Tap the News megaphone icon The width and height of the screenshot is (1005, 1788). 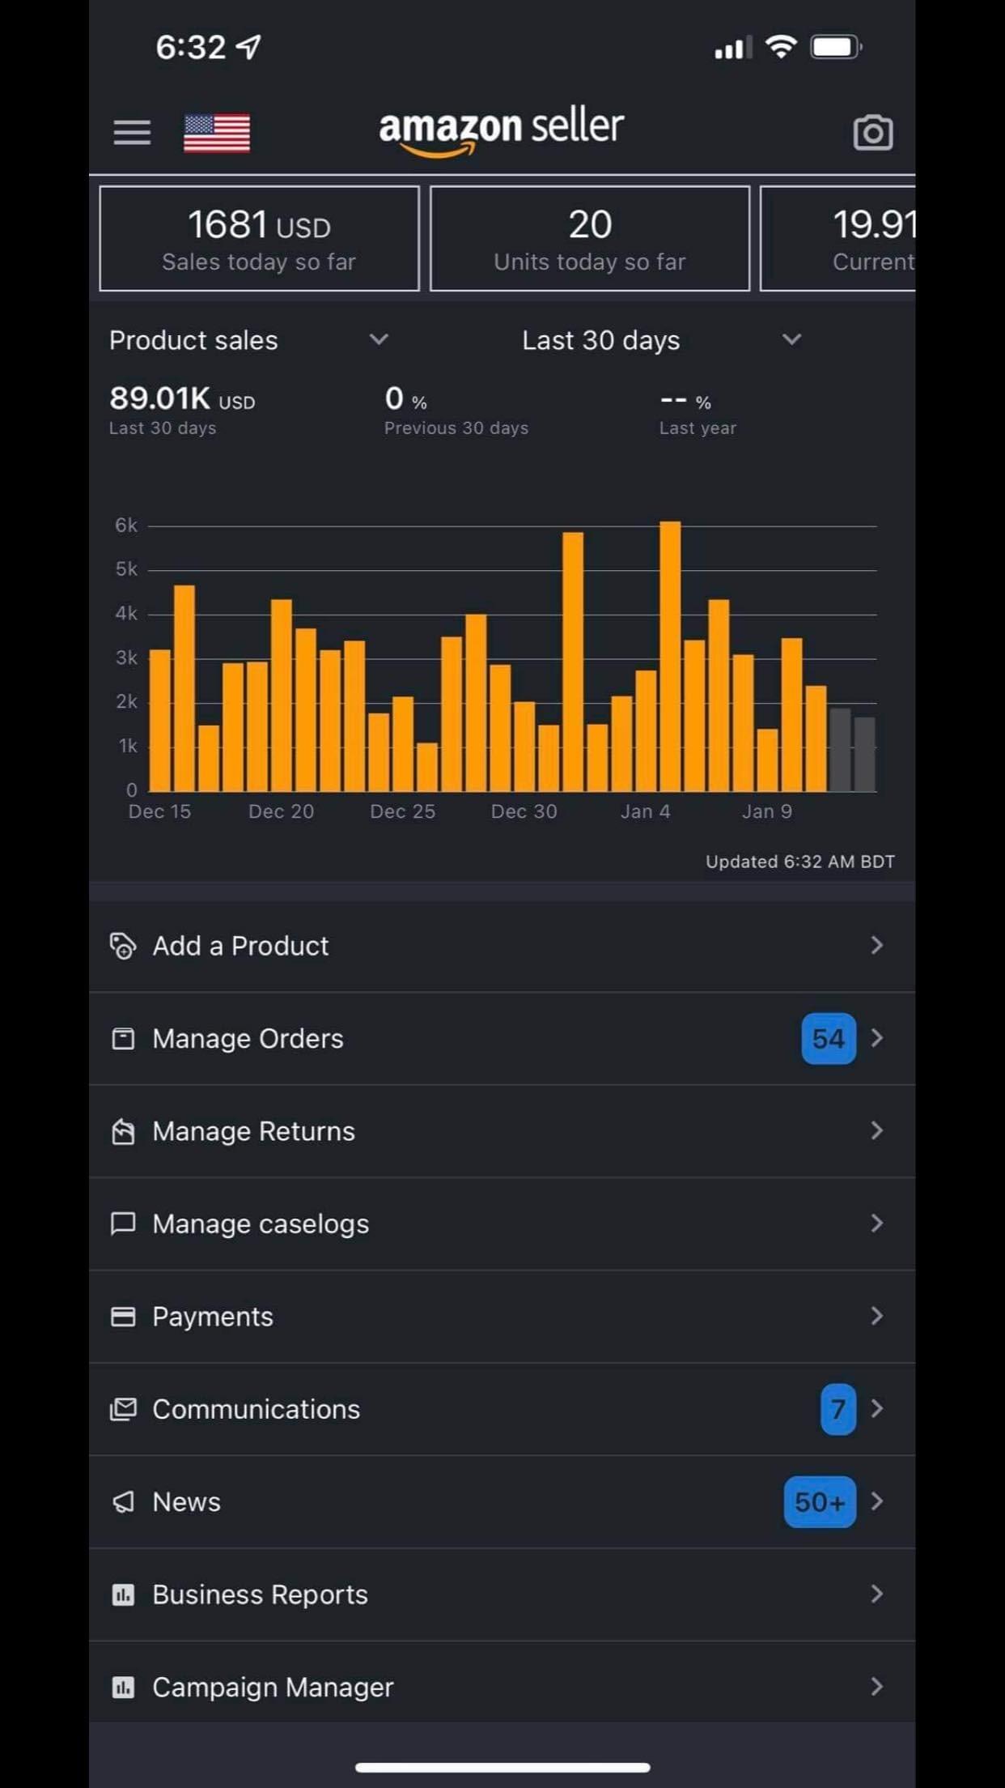[x=123, y=1501]
